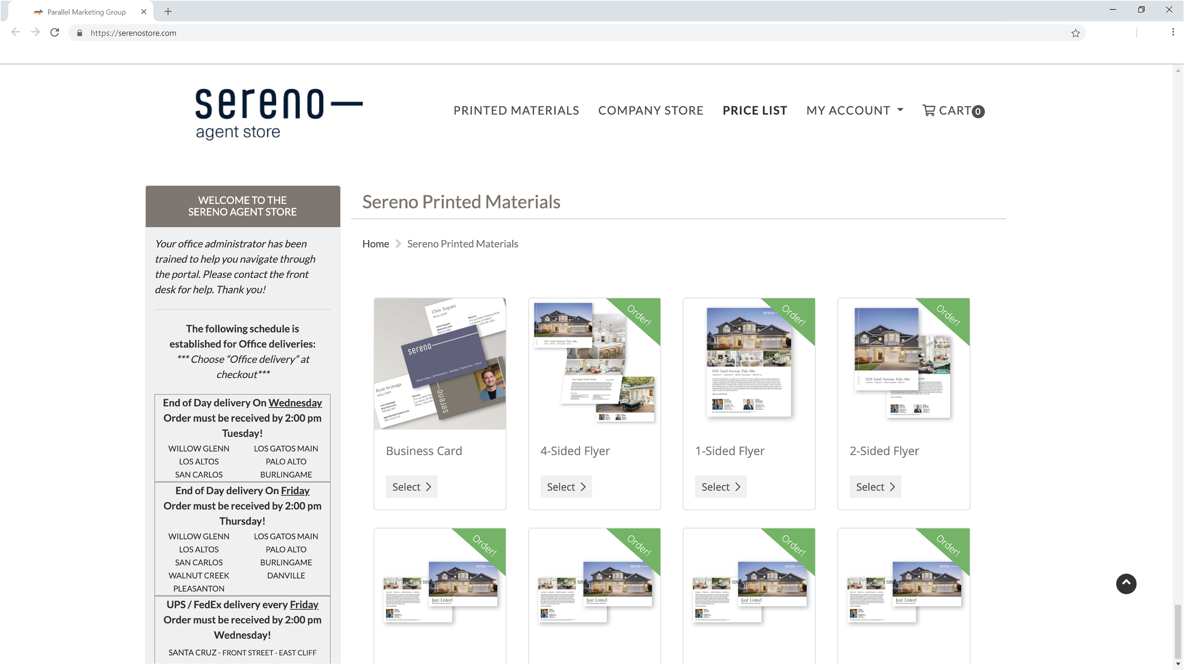
Task: Click 'SANTA CRUZ - FRONT STREET - EAST CLIFF' text
Action: click(242, 652)
